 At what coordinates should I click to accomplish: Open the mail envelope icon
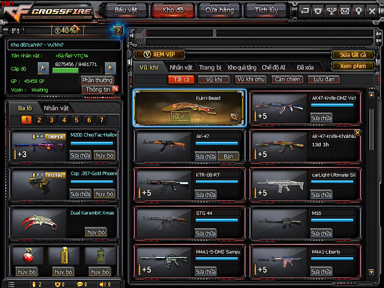pyautogui.click(x=345, y=11)
